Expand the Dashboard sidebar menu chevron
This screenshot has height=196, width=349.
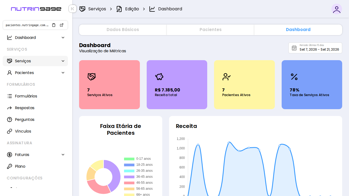[x=63, y=38]
